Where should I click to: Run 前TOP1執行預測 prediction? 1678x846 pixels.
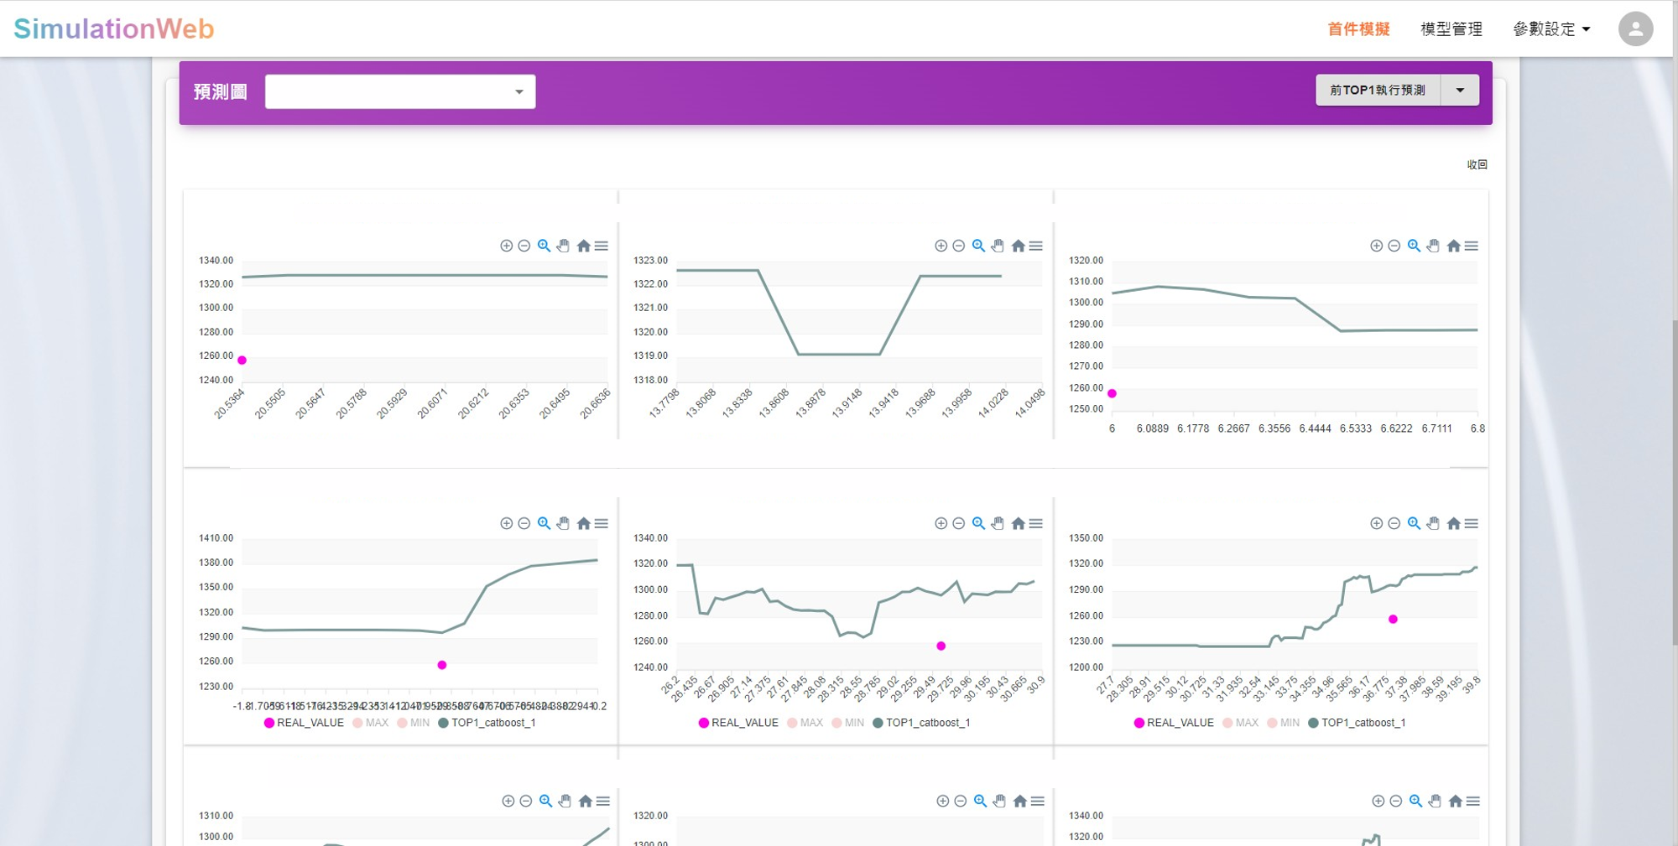click(x=1378, y=90)
